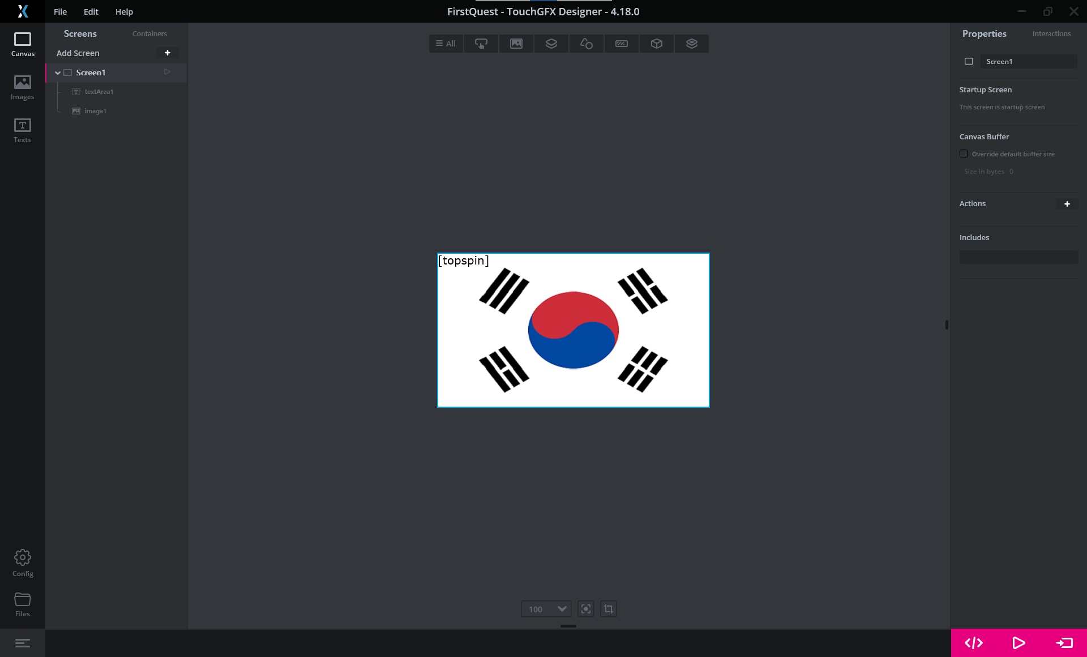The height and width of the screenshot is (657, 1087).
Task: Select image1 in the screen tree
Action: click(x=96, y=111)
